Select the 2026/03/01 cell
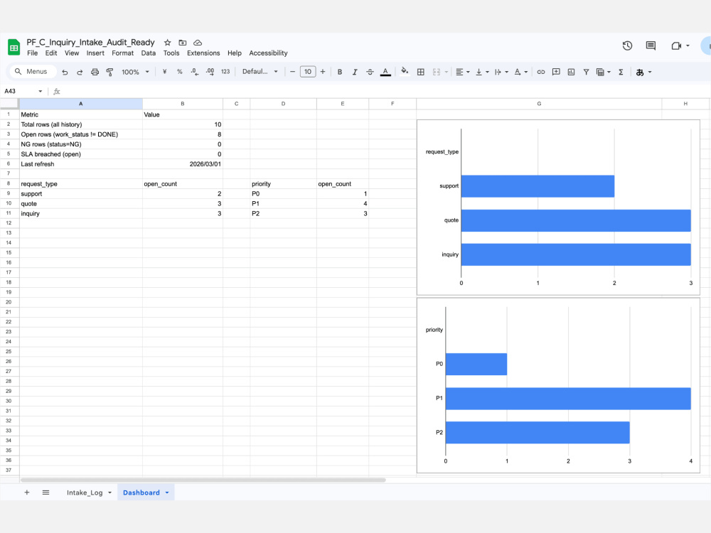Image resolution: width=711 pixels, height=533 pixels. (183, 164)
